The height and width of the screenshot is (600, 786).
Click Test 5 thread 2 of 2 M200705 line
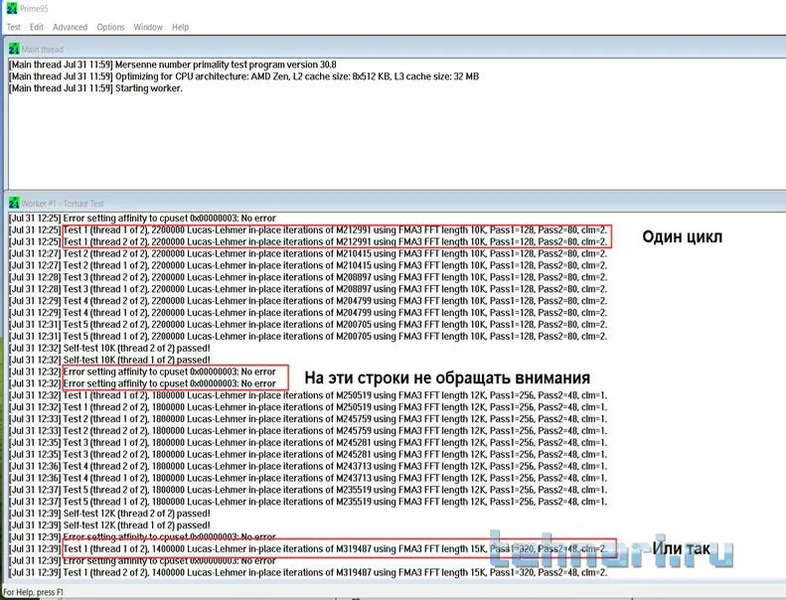[308, 325]
